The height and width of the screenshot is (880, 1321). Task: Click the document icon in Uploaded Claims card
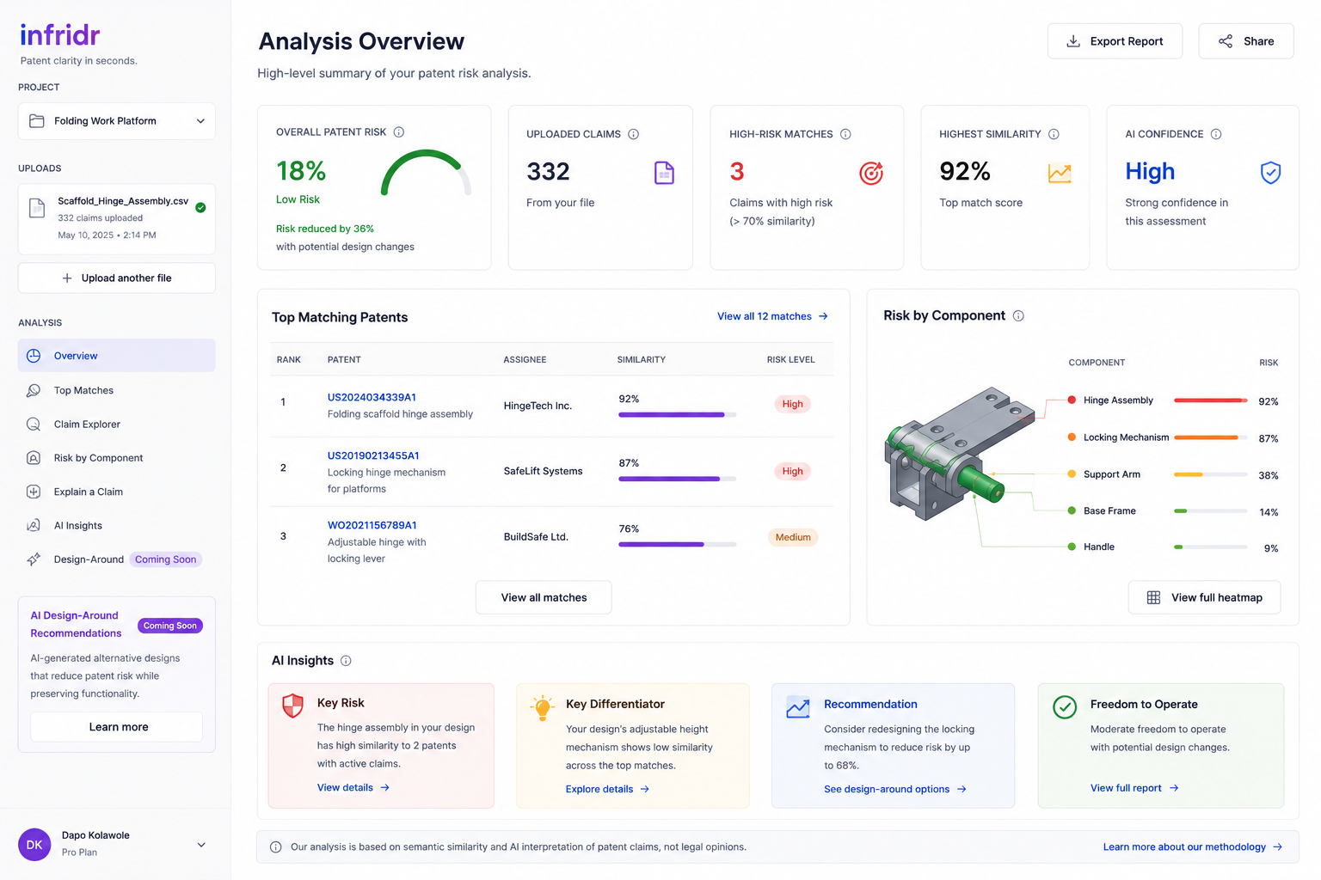[664, 173]
